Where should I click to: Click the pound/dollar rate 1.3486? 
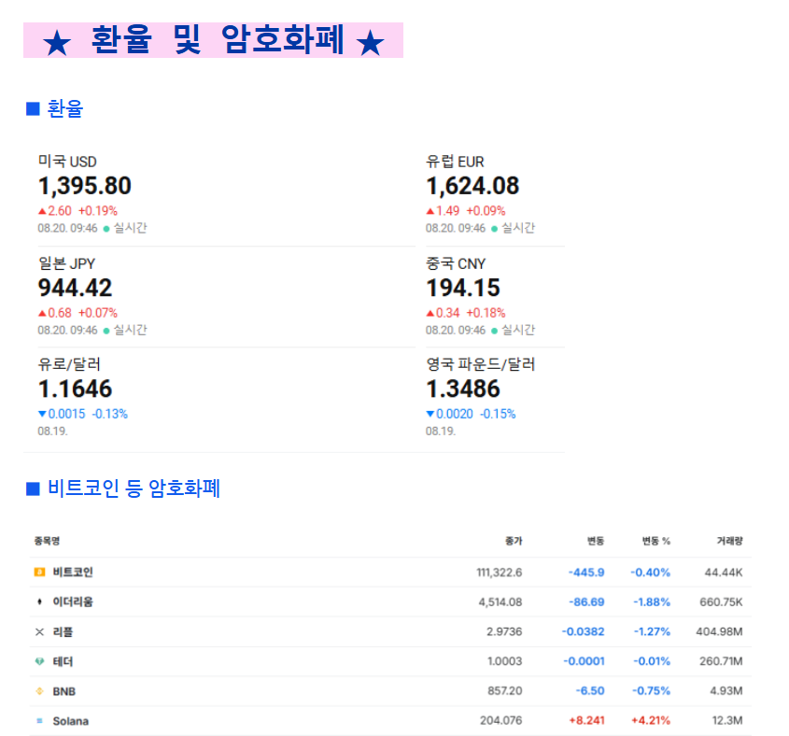(463, 389)
